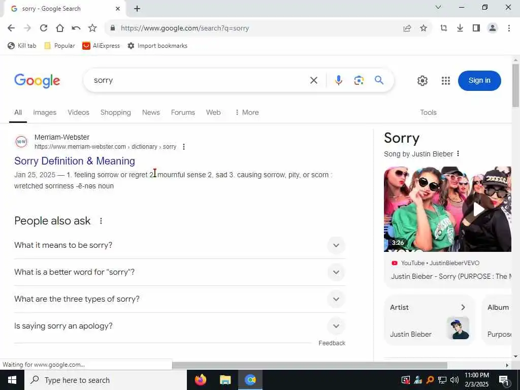Launch Firefox from the taskbar

point(200,380)
